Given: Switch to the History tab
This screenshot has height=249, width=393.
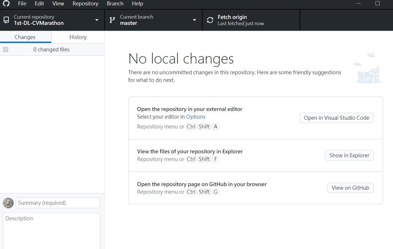Looking at the screenshot, I should (x=78, y=37).
